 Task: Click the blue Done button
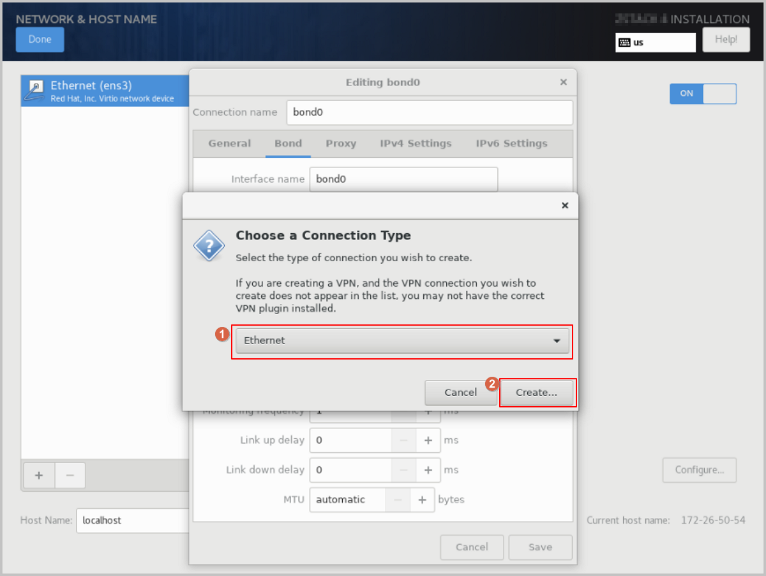coord(40,40)
